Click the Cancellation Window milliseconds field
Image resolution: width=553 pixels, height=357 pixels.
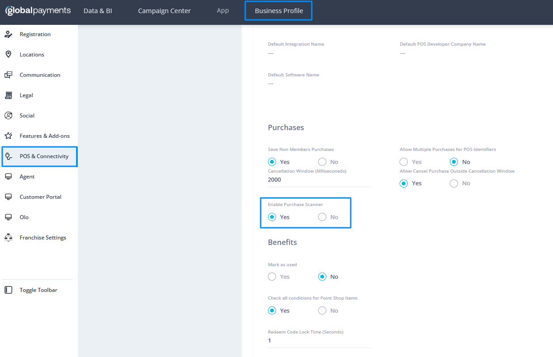click(319, 180)
